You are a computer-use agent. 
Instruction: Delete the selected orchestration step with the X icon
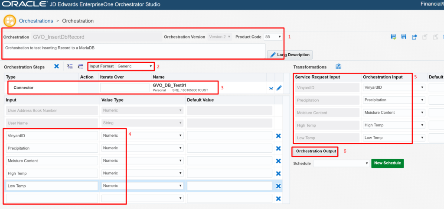coord(57,66)
